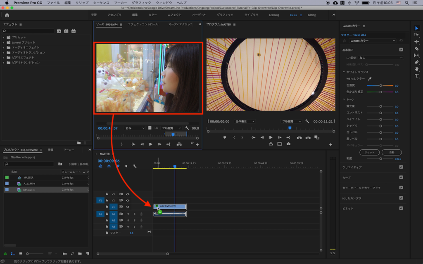Image resolution: width=423 pixels, height=264 pixels.
Task: Toggle the ビネット checkbox
Action: pos(401,208)
